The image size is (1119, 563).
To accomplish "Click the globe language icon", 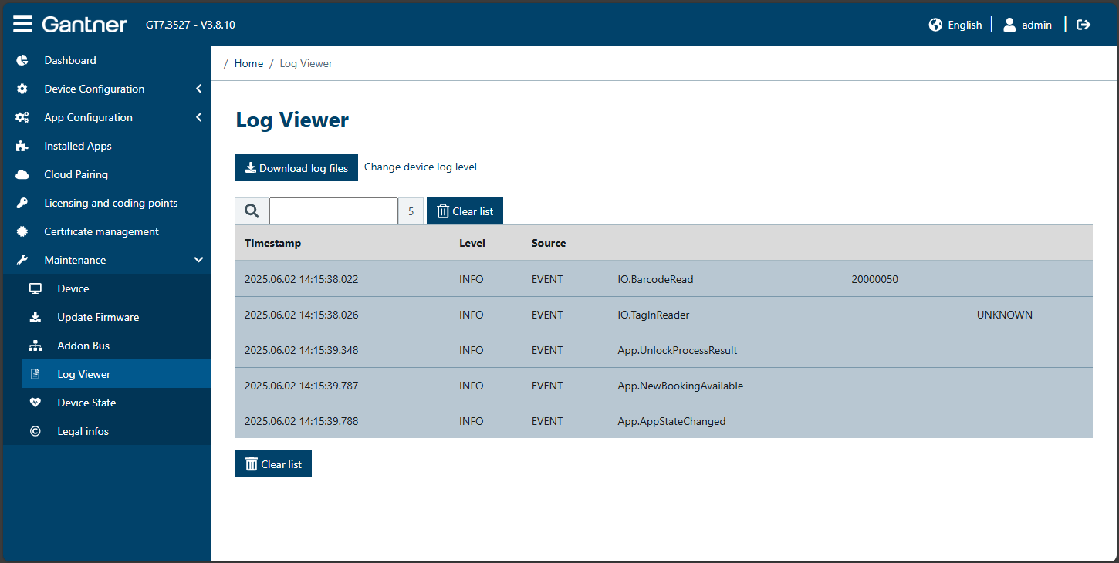I will click(935, 25).
